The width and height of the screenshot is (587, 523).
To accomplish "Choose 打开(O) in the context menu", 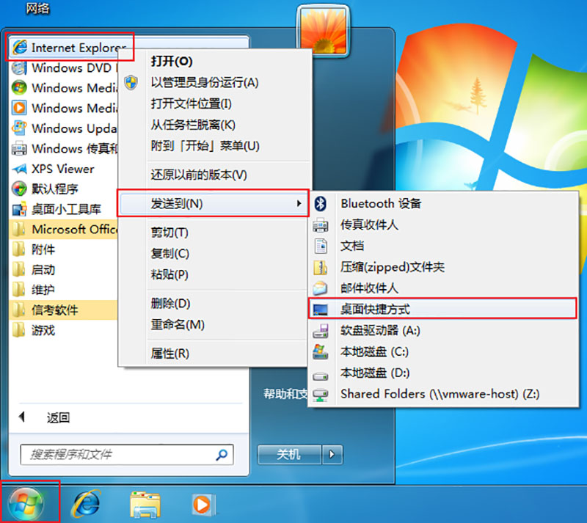I will (216, 62).
